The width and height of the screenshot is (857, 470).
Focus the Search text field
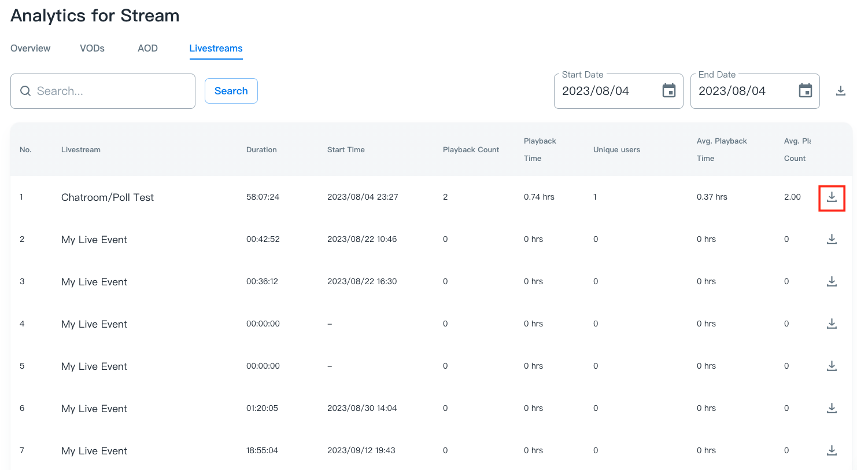pyautogui.click(x=110, y=91)
